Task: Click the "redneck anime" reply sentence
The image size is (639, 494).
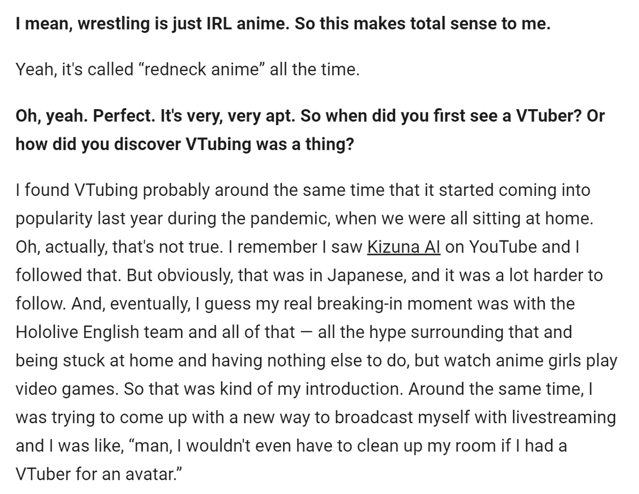Action: pos(187,69)
